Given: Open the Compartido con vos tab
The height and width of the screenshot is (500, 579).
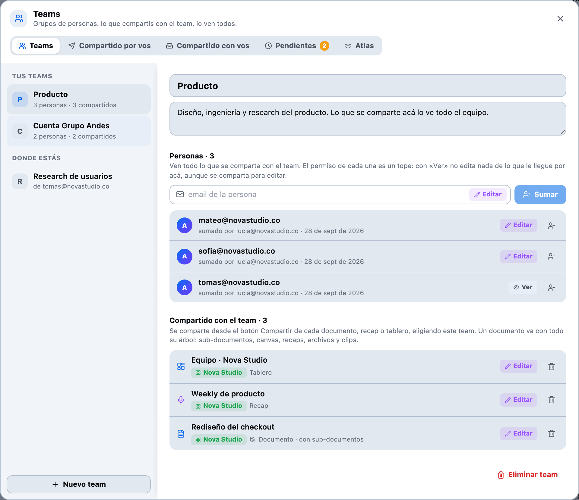Looking at the screenshot, I should click(x=207, y=46).
